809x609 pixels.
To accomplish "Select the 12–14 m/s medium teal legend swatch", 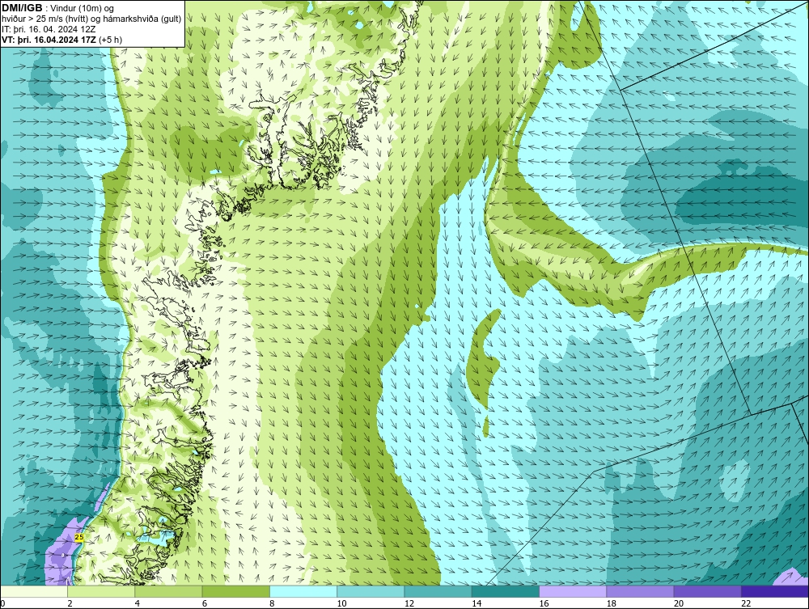I will 438,591.
